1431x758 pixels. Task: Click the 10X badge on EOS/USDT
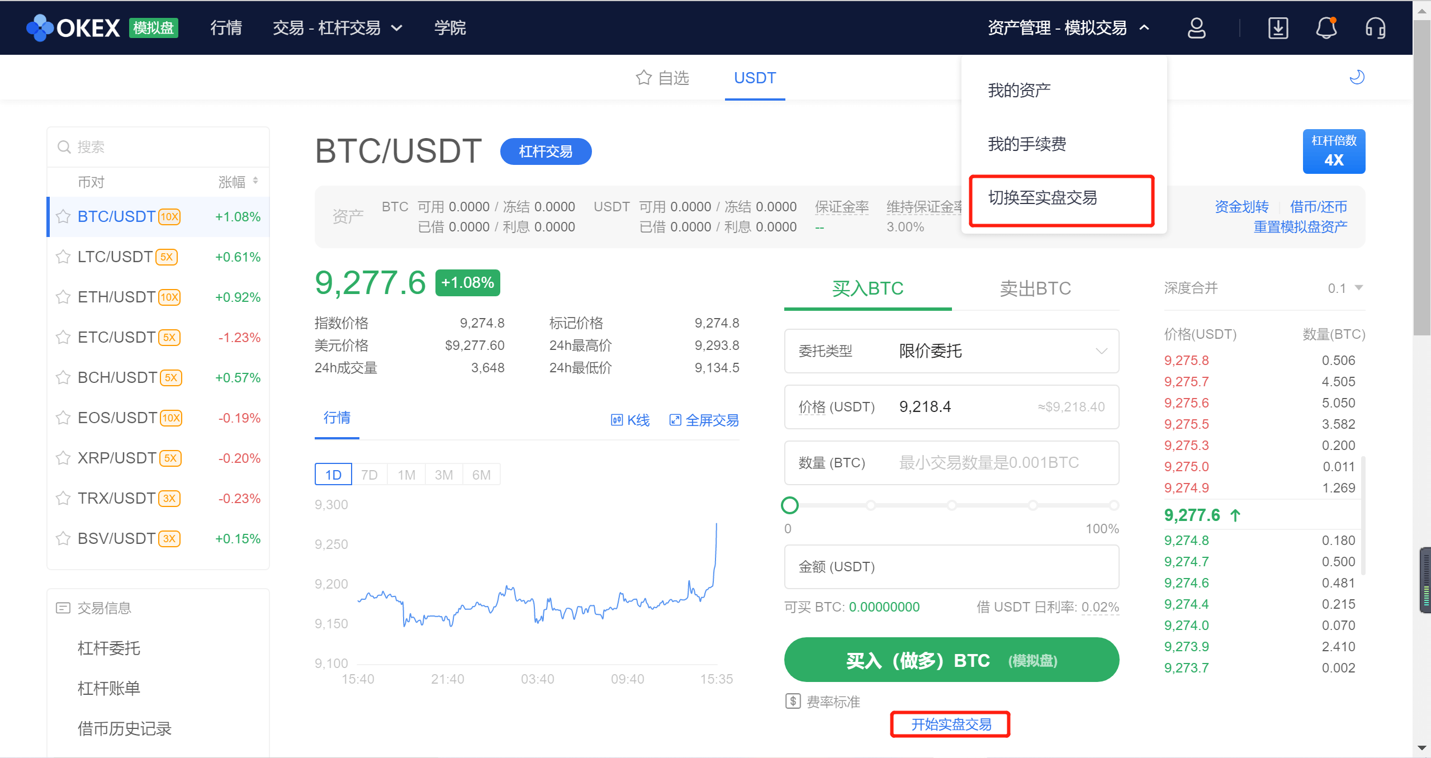[x=171, y=418]
